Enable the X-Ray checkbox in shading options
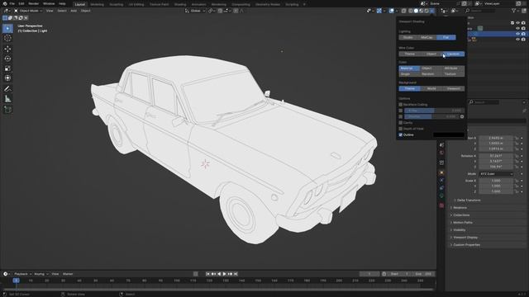The height and width of the screenshot is (297, 529). click(x=400, y=111)
